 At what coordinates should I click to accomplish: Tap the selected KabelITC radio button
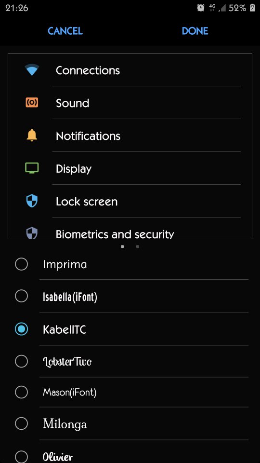pos(22,329)
